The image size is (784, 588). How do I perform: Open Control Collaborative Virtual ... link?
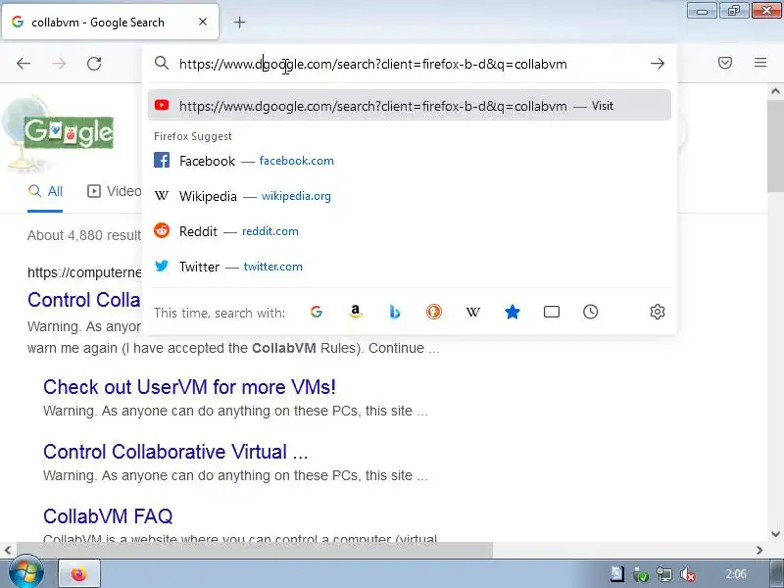pos(175,452)
